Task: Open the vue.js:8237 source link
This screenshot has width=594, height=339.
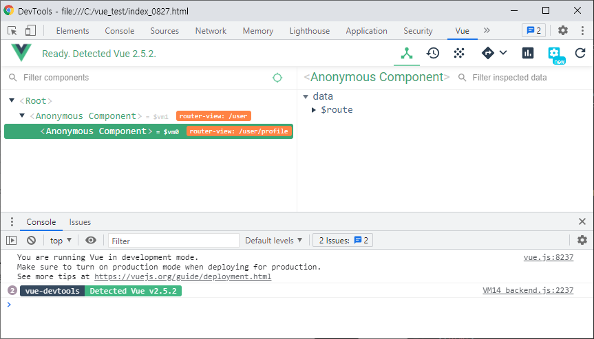Action: pos(549,258)
